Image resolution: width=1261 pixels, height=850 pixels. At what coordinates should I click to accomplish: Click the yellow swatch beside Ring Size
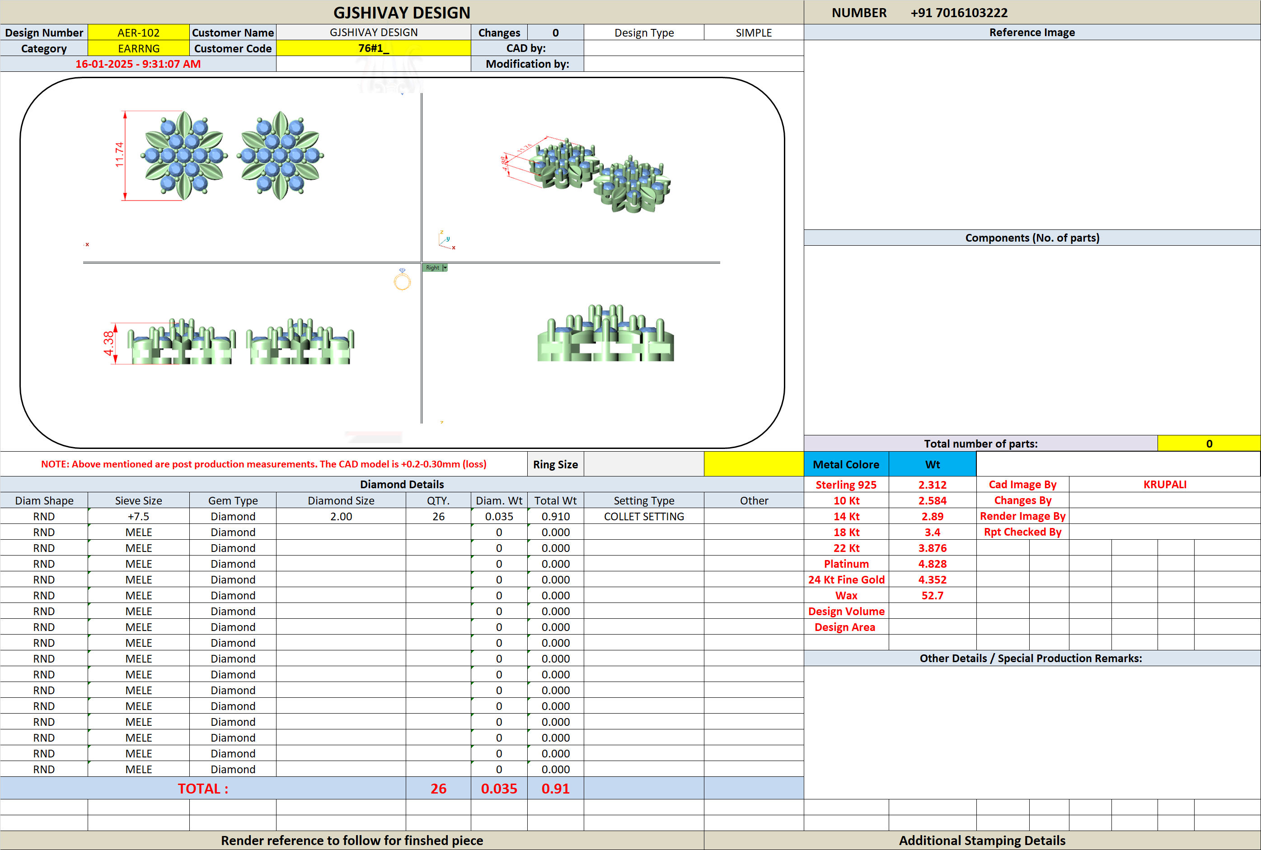[754, 465]
